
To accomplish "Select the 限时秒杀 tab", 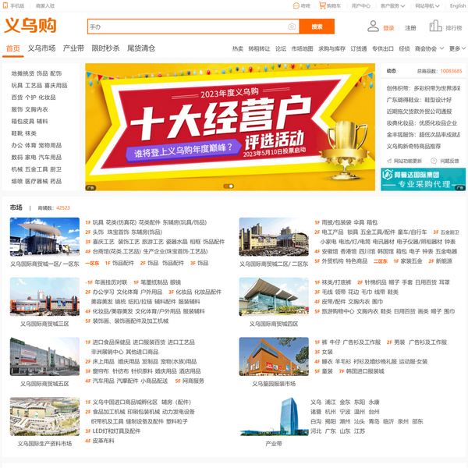I will click(x=105, y=48).
